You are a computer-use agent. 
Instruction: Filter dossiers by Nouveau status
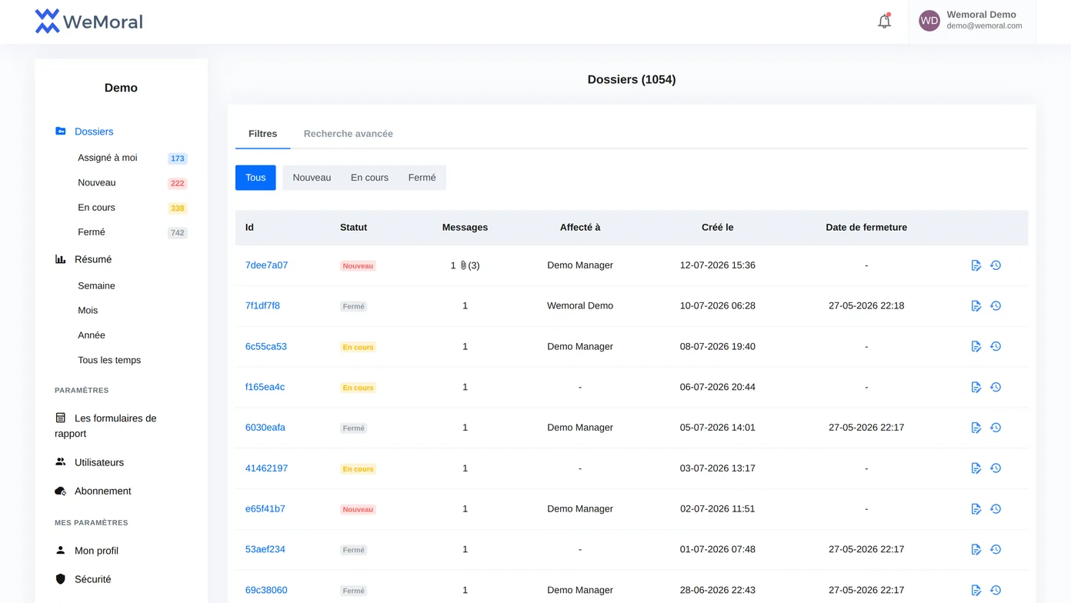312,178
